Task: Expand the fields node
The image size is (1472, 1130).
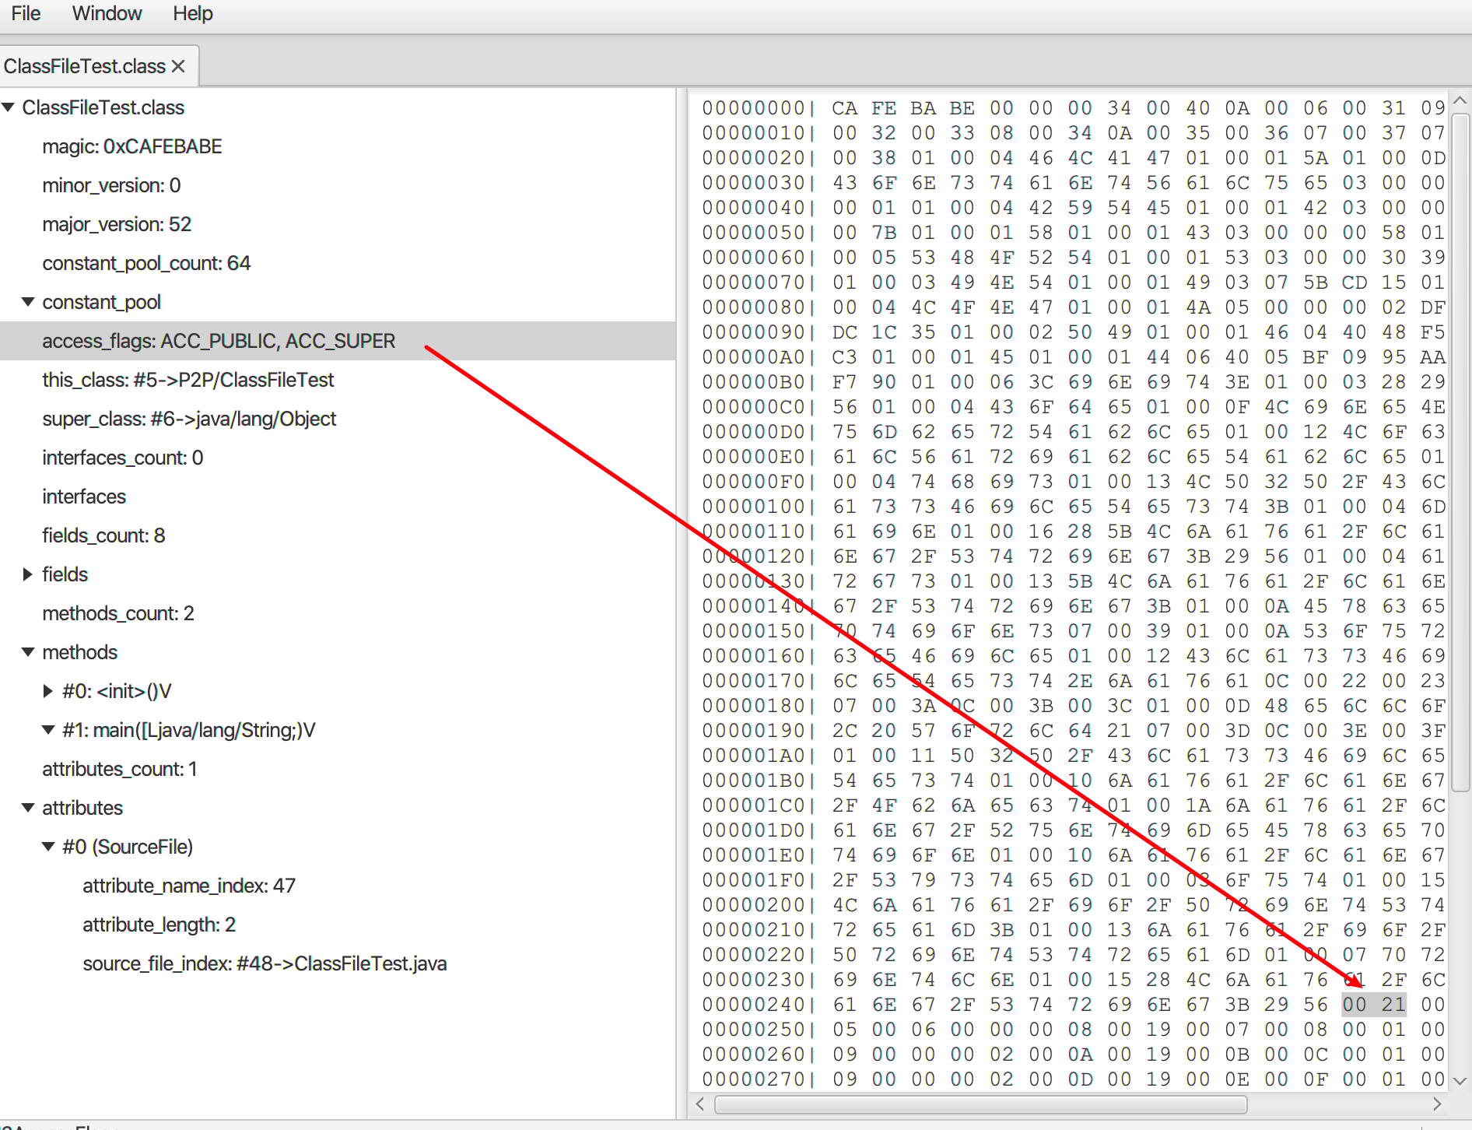Action: (x=28, y=574)
